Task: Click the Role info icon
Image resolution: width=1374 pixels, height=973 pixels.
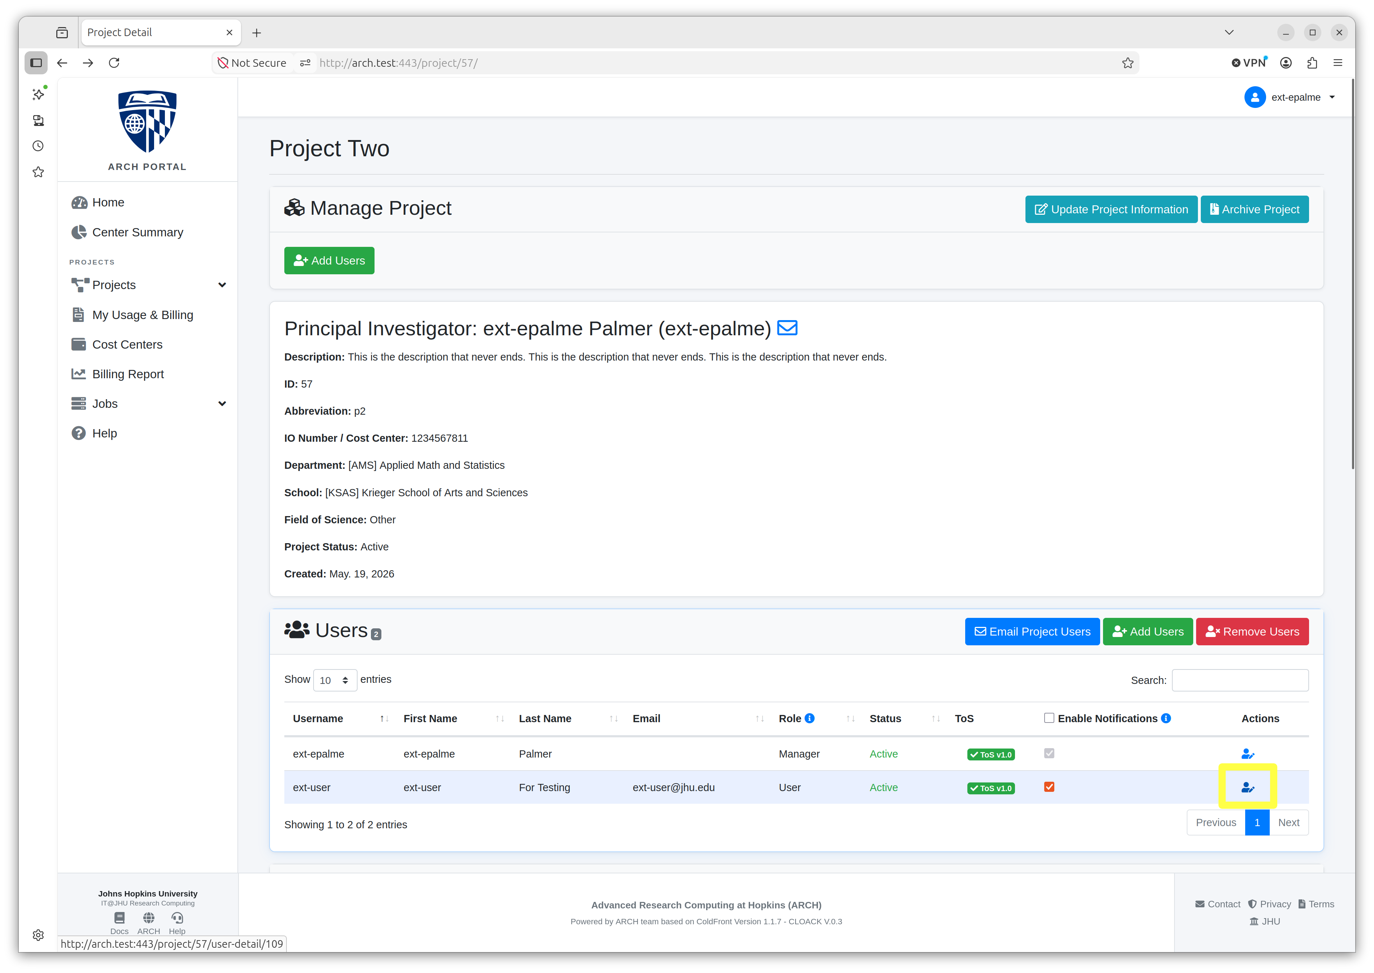Action: click(809, 718)
